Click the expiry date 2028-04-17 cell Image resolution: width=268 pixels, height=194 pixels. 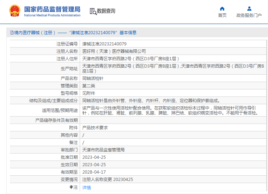pos(94,172)
